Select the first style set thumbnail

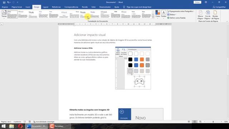(13, 14)
